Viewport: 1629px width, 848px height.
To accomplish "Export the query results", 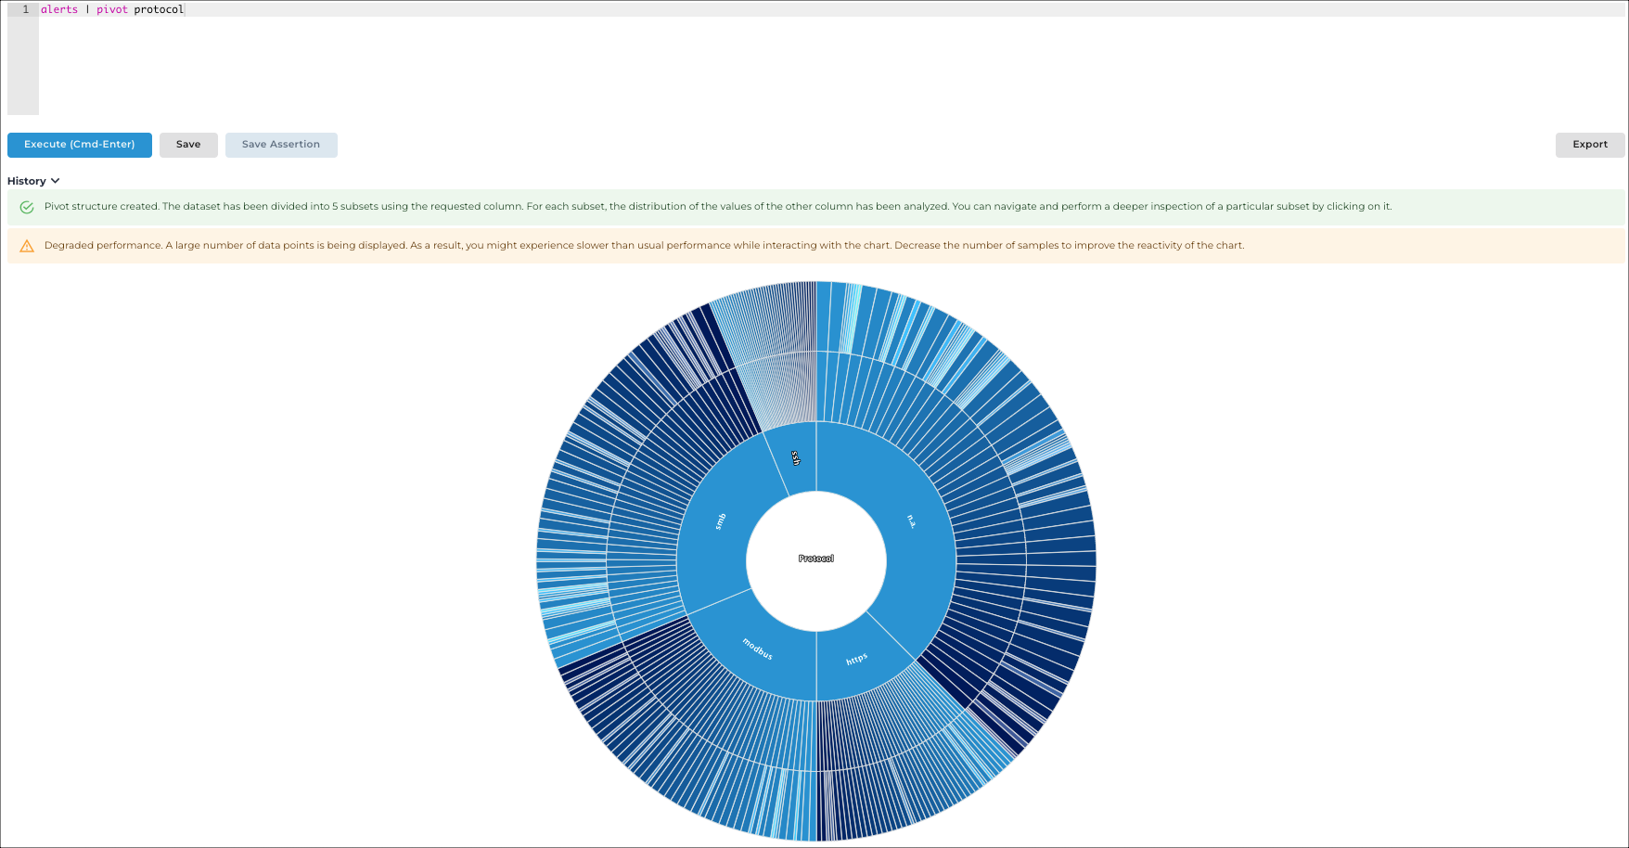I will pos(1590,145).
